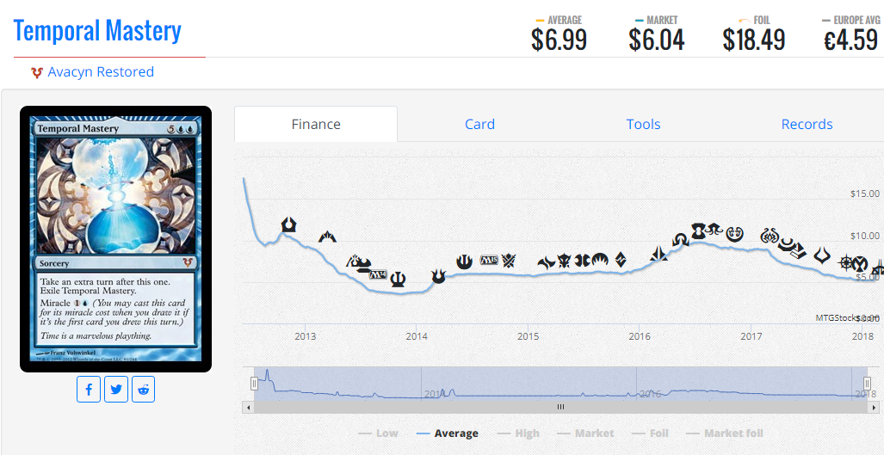Viewport: 884px width, 455px height.
Task: Click the Oath of the Gatewatch marker
Action: click(x=658, y=254)
